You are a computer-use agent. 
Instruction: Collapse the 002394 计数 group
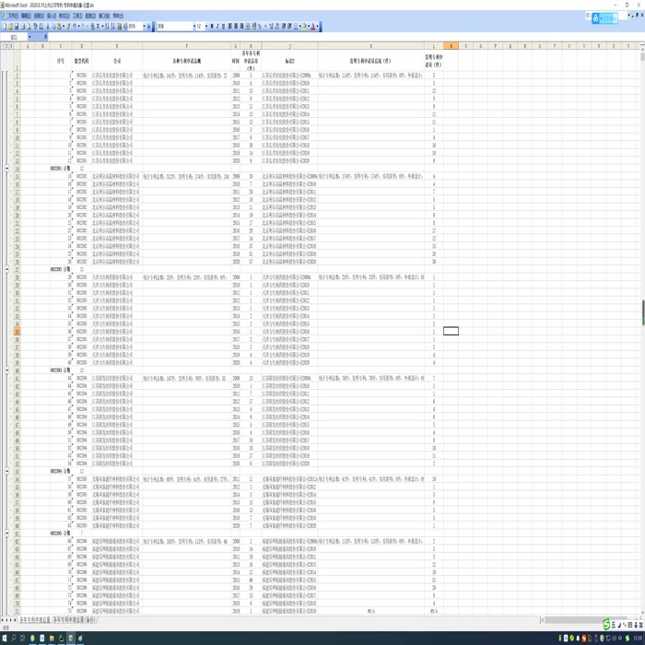(7, 472)
